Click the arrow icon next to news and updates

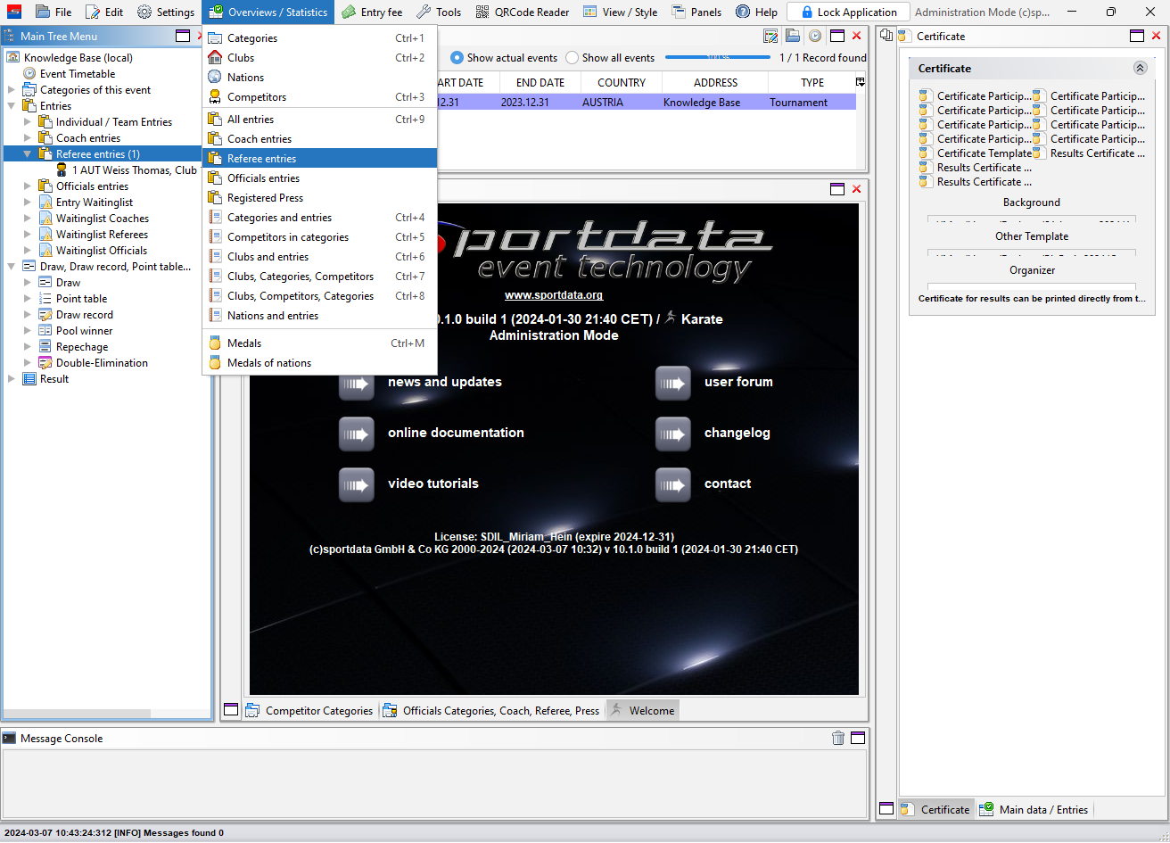click(357, 384)
